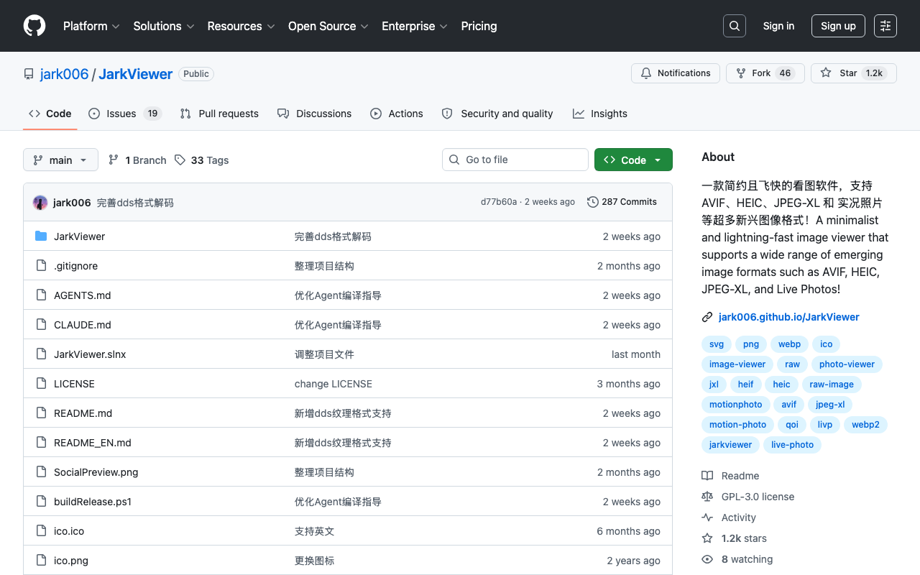Select the jpeg-xl topic tag
Image resolution: width=920 pixels, height=575 pixels.
[830, 405]
